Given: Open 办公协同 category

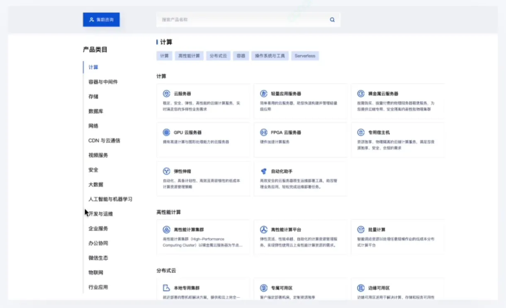Looking at the screenshot, I should click(98, 243).
